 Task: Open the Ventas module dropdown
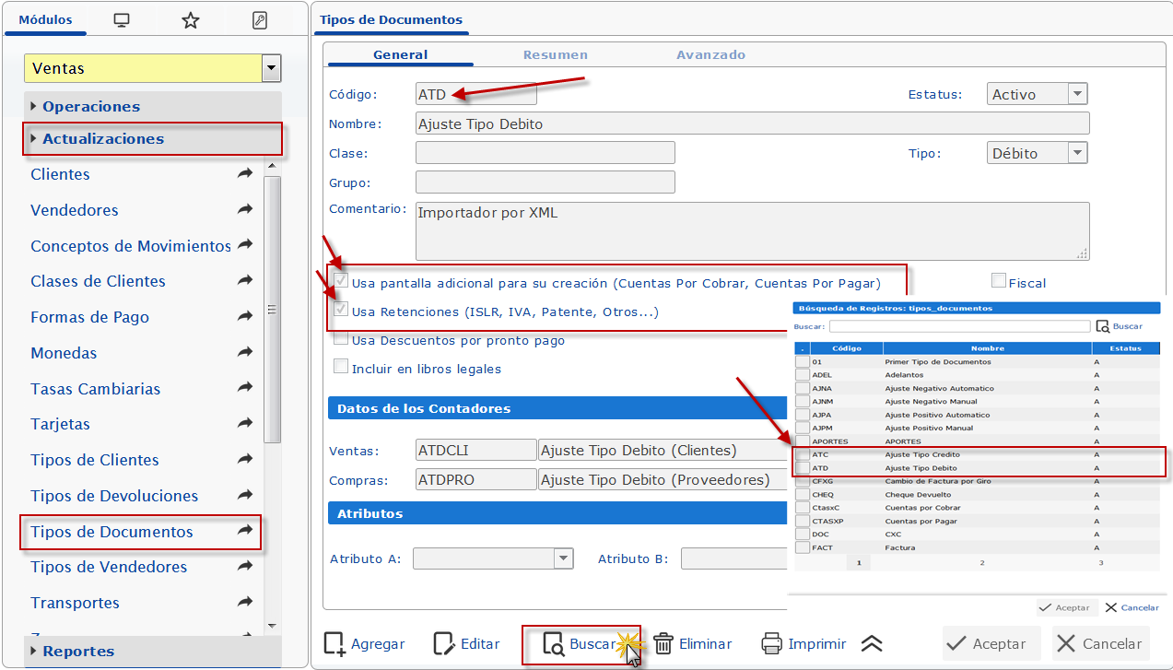(x=270, y=68)
